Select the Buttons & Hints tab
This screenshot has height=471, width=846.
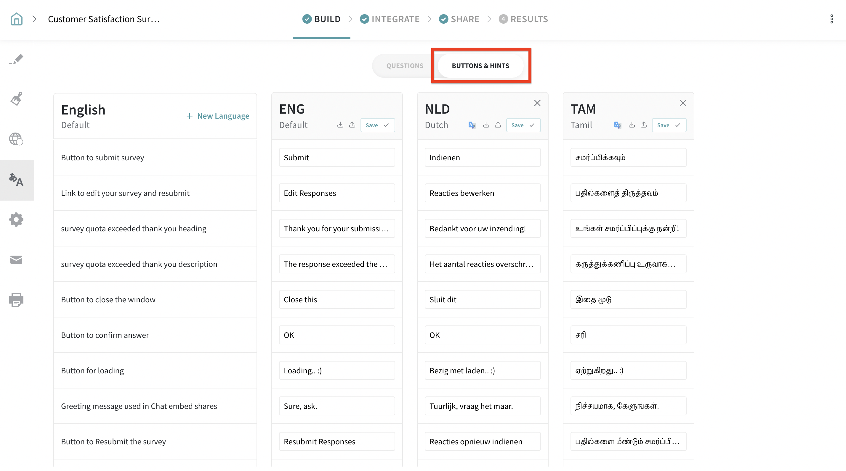pos(480,66)
